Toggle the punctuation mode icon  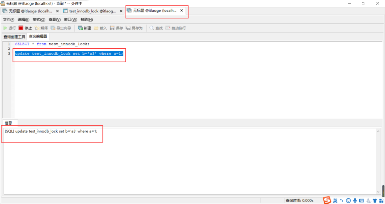coord(342,200)
